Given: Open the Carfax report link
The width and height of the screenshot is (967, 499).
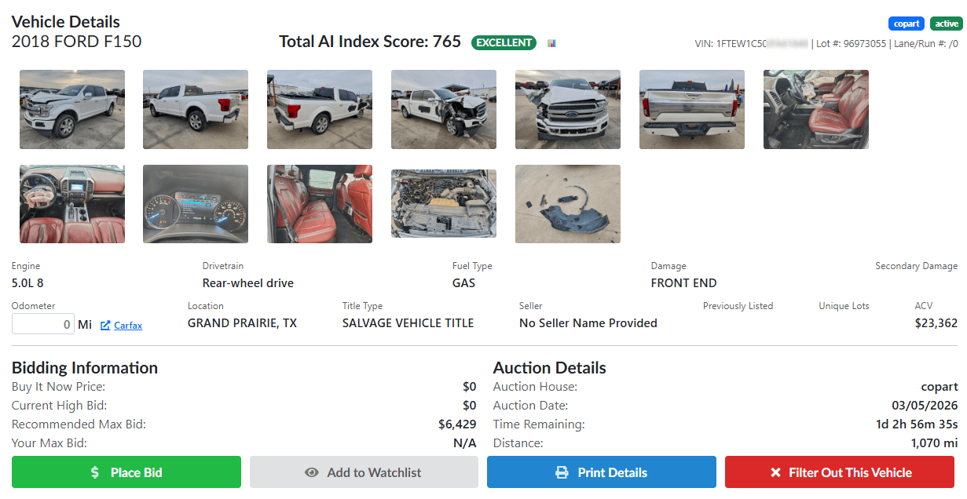Looking at the screenshot, I should (x=128, y=325).
